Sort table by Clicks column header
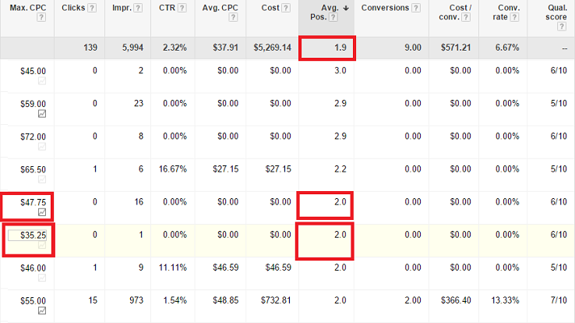This screenshot has height=323, width=575. pyautogui.click(x=72, y=9)
